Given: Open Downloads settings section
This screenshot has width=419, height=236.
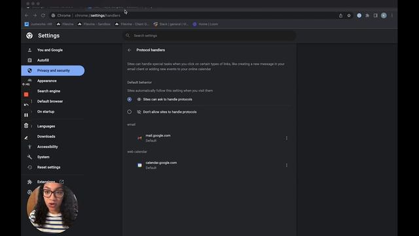Looking at the screenshot, I should tap(46, 136).
